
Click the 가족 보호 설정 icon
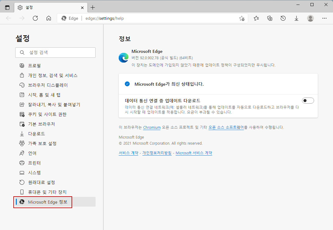pos(22,143)
